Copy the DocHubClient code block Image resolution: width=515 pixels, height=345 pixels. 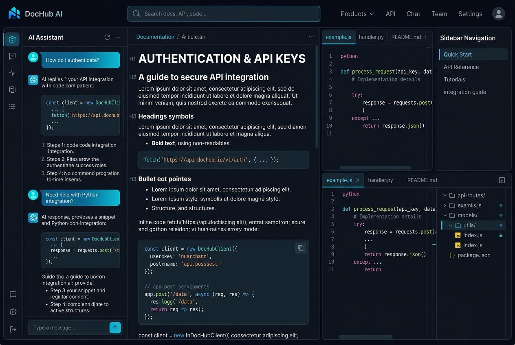tap(301, 248)
